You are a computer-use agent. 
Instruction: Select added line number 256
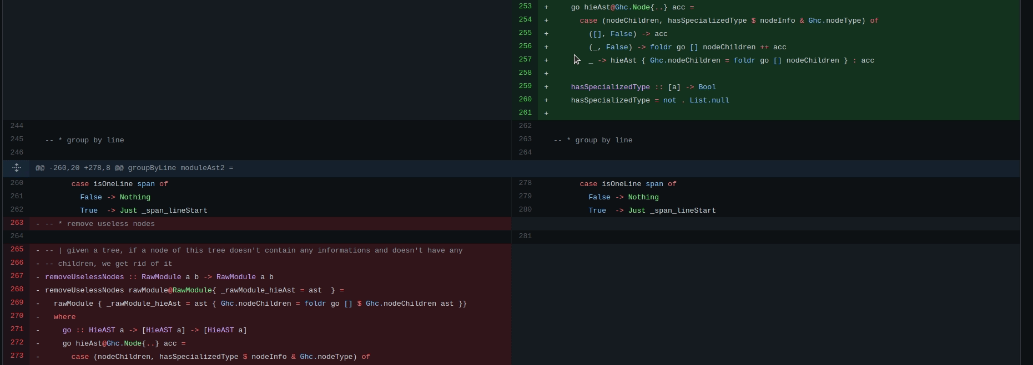click(525, 47)
